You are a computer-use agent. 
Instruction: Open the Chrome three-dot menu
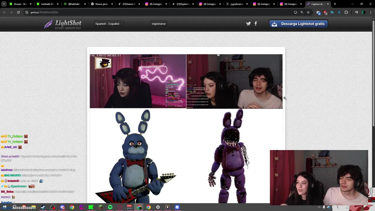[x=371, y=12]
